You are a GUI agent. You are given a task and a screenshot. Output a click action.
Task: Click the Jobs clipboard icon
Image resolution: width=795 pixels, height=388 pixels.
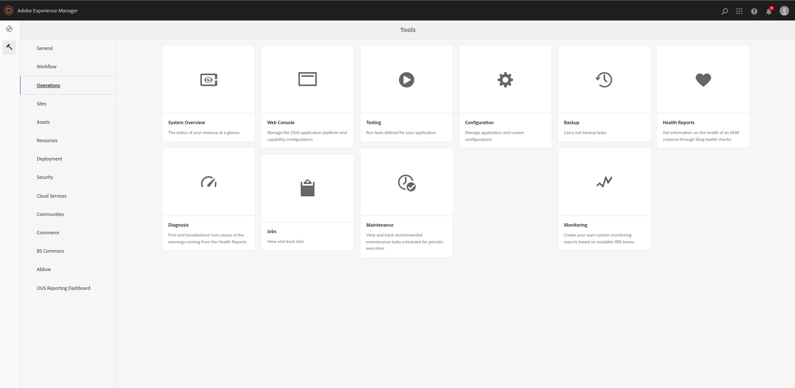pos(307,188)
